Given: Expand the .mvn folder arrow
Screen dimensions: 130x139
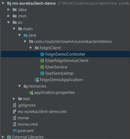Looking at the screenshot, I should click(x=9, y=16).
